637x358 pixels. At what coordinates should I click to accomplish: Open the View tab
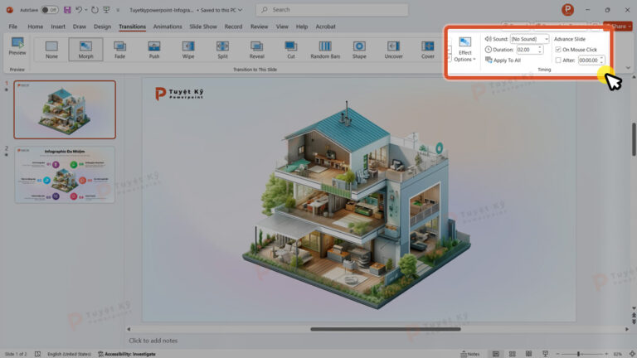[282, 27]
